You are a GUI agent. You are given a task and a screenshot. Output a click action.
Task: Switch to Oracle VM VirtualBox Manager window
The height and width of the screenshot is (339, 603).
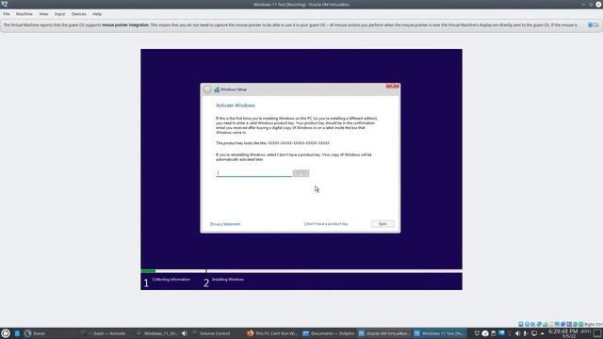(x=383, y=333)
